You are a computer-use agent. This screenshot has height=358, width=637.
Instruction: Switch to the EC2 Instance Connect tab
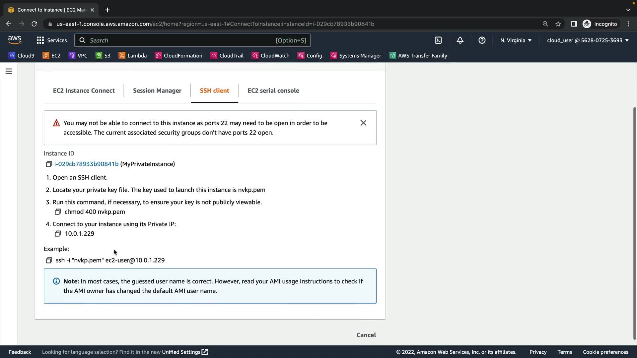pos(84,90)
